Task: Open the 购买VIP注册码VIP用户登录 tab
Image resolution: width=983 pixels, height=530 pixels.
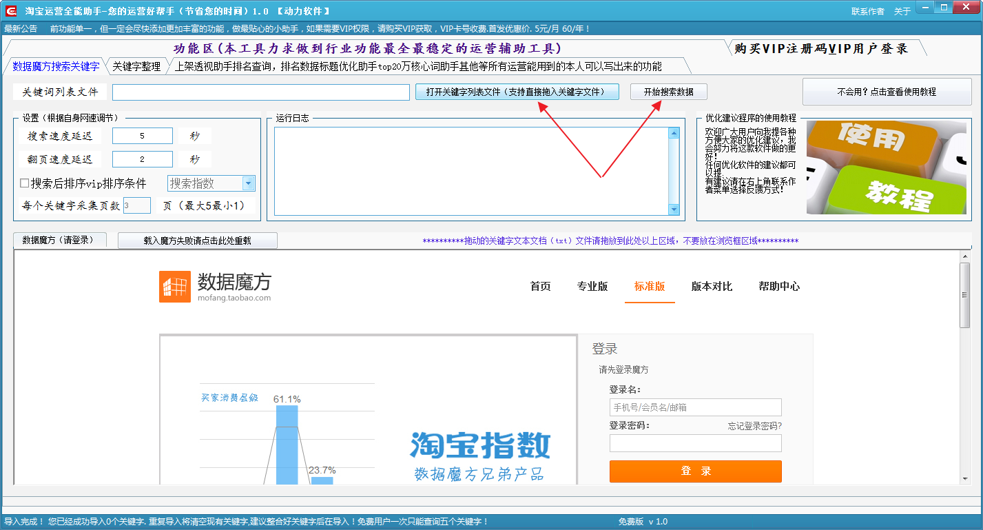Action: [822, 48]
